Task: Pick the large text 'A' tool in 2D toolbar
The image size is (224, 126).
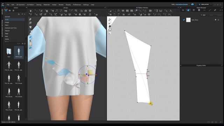Action: click(x=170, y=11)
